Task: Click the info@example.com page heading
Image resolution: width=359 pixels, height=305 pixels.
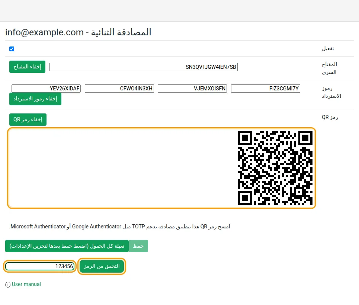Action: click(78, 32)
